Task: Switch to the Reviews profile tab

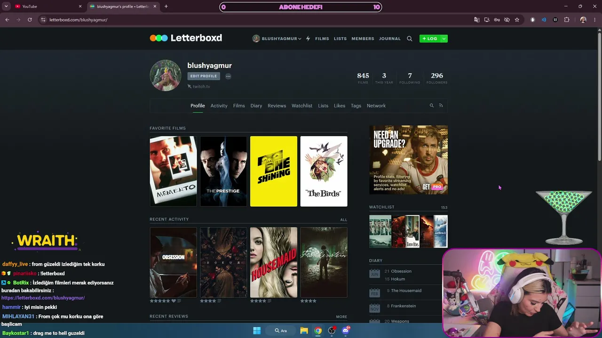Action: (277, 106)
